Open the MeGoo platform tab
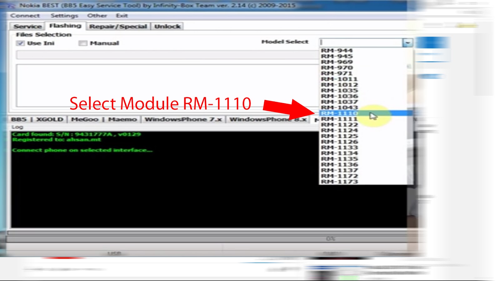Screen dimensions: 500x281 [85, 119]
